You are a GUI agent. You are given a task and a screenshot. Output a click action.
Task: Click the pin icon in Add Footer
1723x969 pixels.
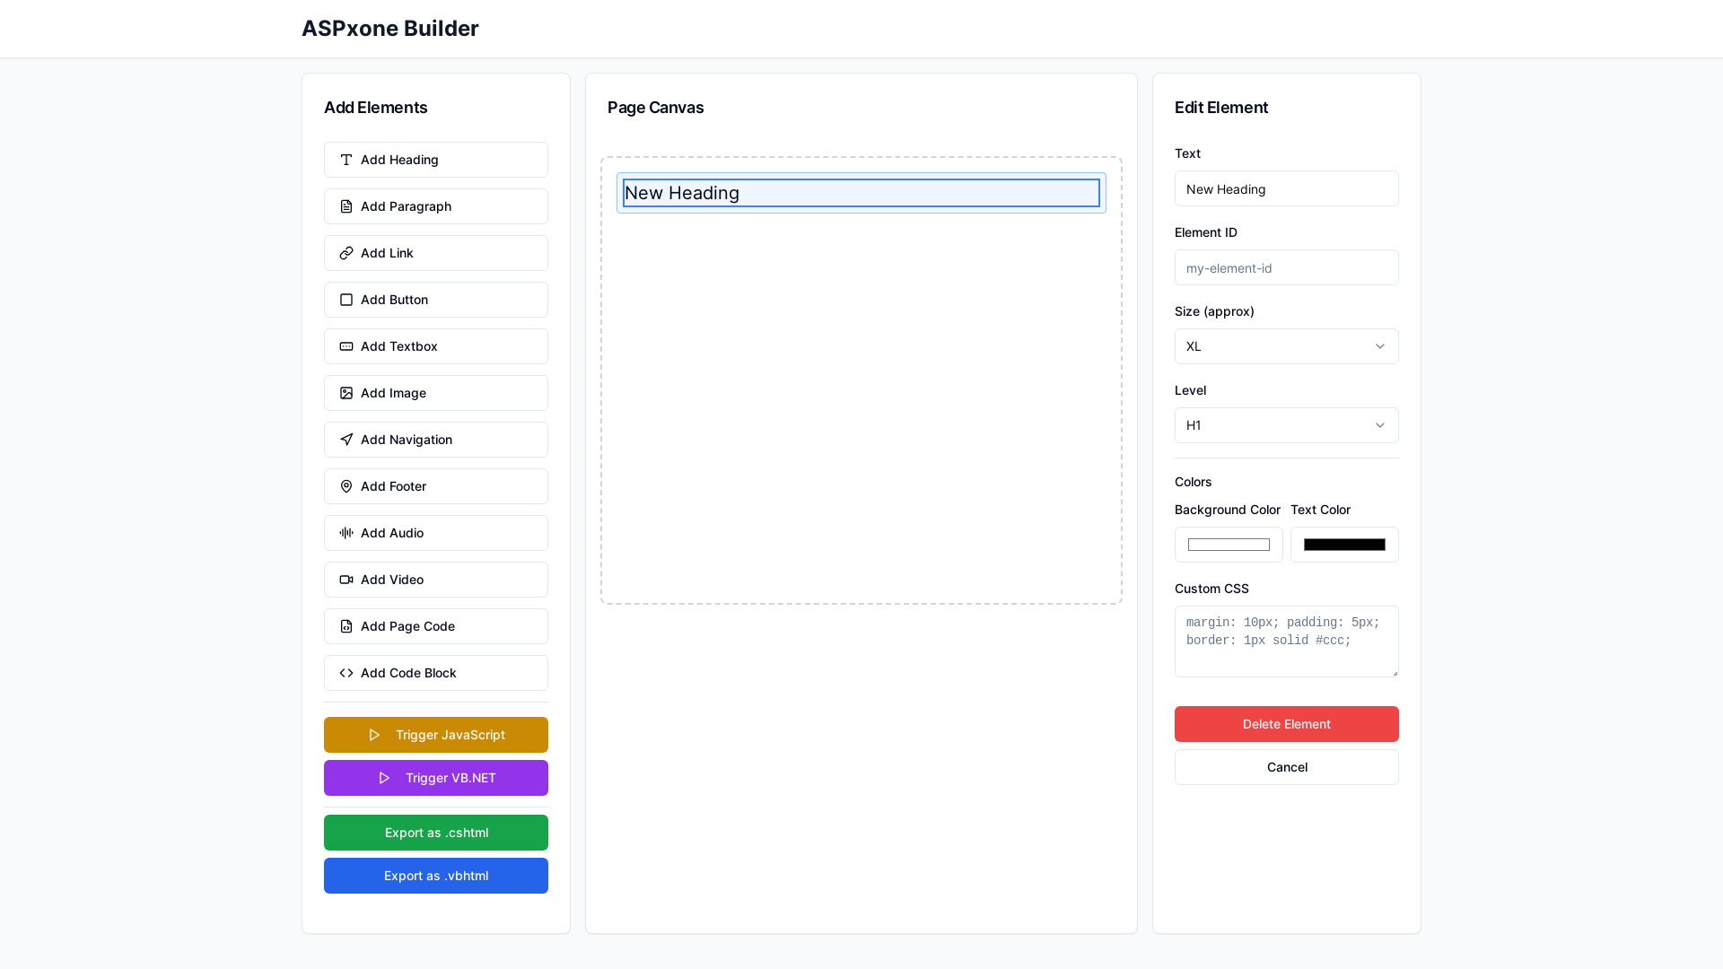pyautogui.click(x=346, y=486)
